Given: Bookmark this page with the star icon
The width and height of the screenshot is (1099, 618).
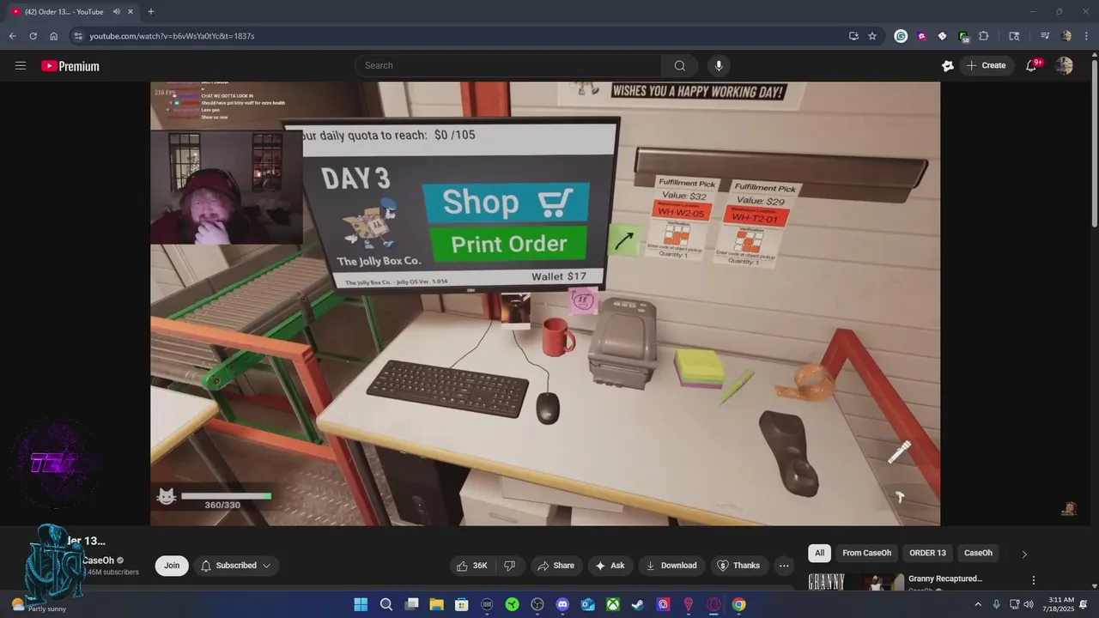Looking at the screenshot, I should 872,36.
